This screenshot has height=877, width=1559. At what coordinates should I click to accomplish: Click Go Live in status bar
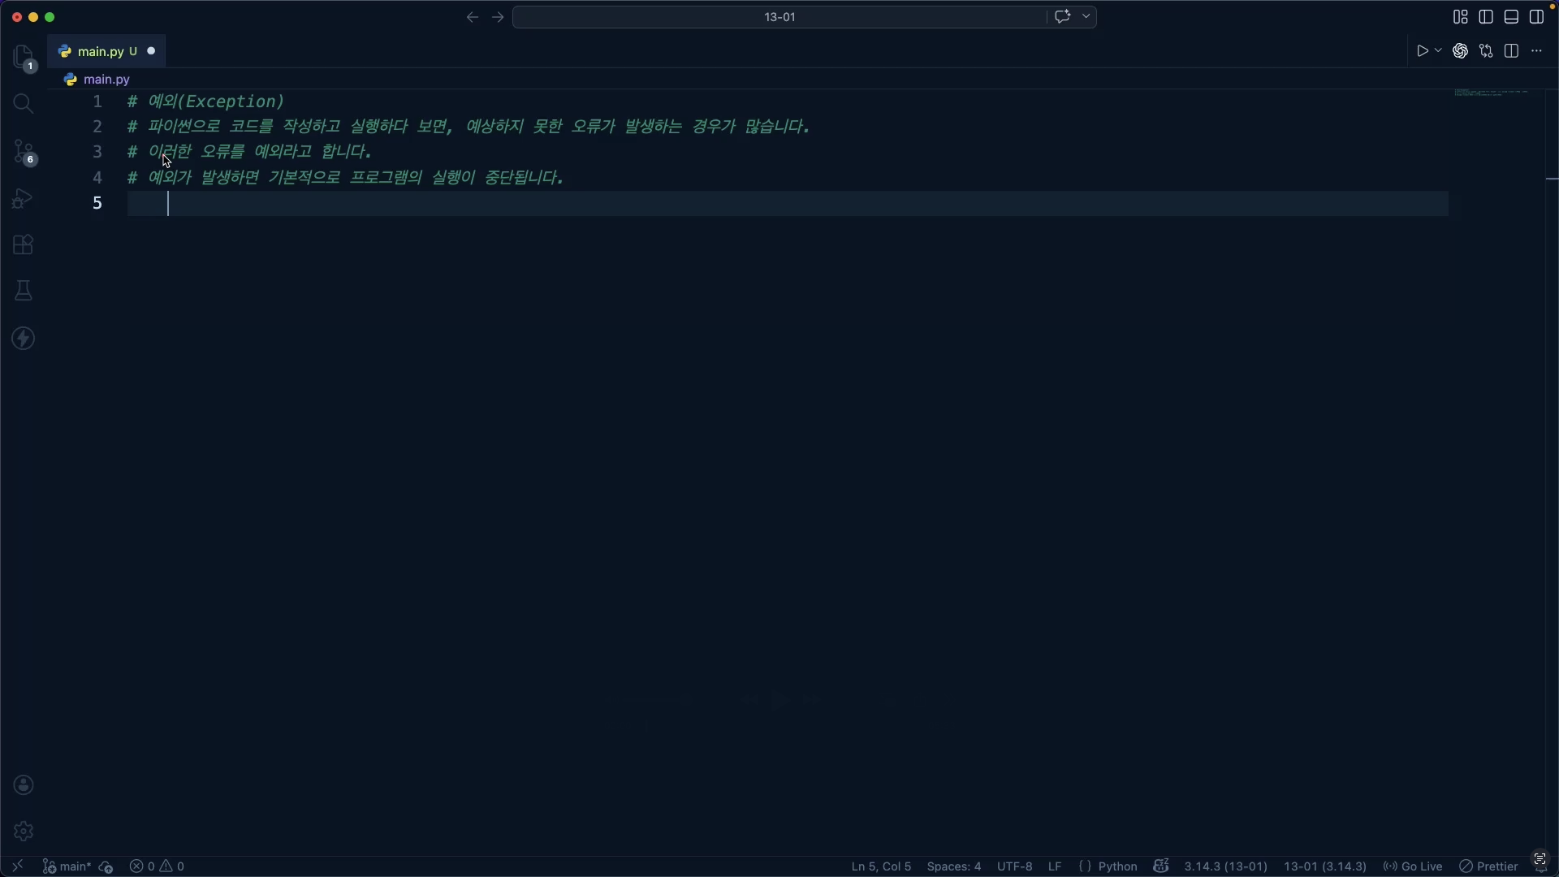(1413, 866)
